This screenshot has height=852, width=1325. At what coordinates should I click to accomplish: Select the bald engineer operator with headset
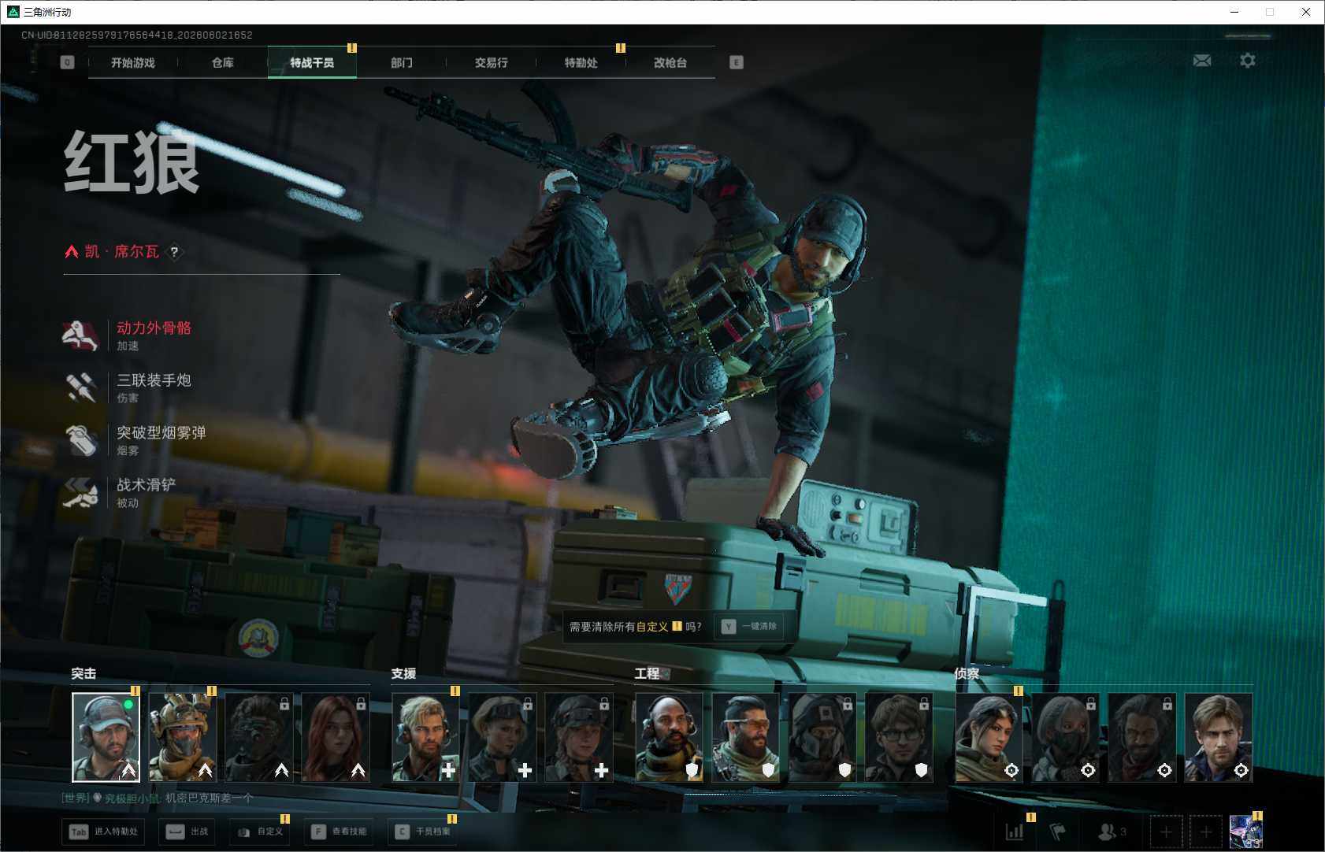(x=669, y=738)
